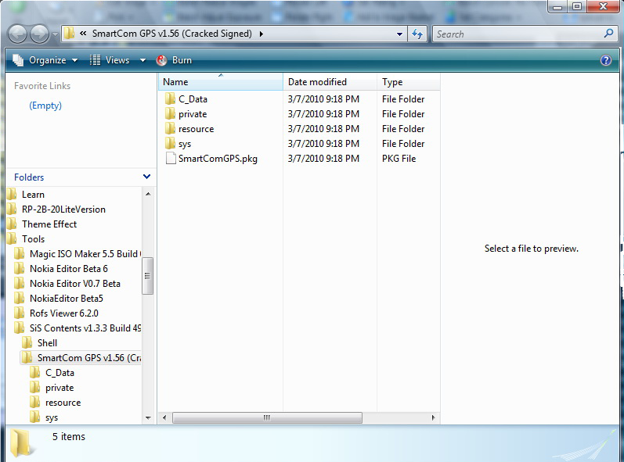This screenshot has width=624, height=462.
Task: Click file list scroll left arrow
Action: coord(164,417)
